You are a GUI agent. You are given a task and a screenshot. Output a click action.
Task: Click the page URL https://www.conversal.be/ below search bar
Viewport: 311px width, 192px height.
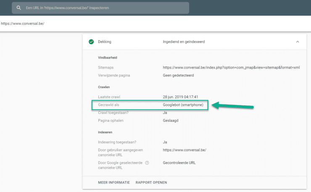tap(23, 24)
